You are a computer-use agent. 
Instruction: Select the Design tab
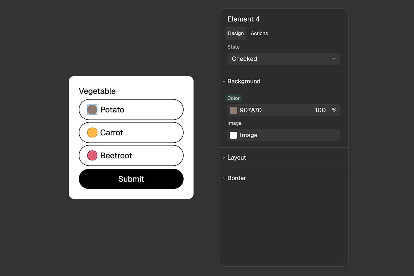[x=236, y=33]
